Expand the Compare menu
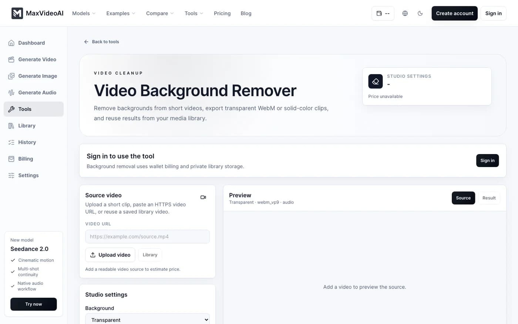 (x=159, y=13)
